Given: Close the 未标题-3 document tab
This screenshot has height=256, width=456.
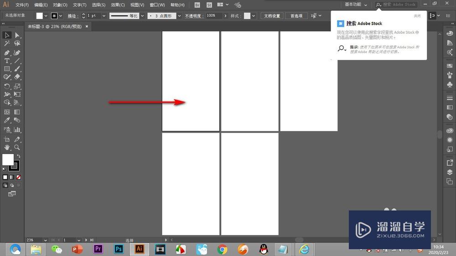Looking at the screenshot, I should (87, 26).
